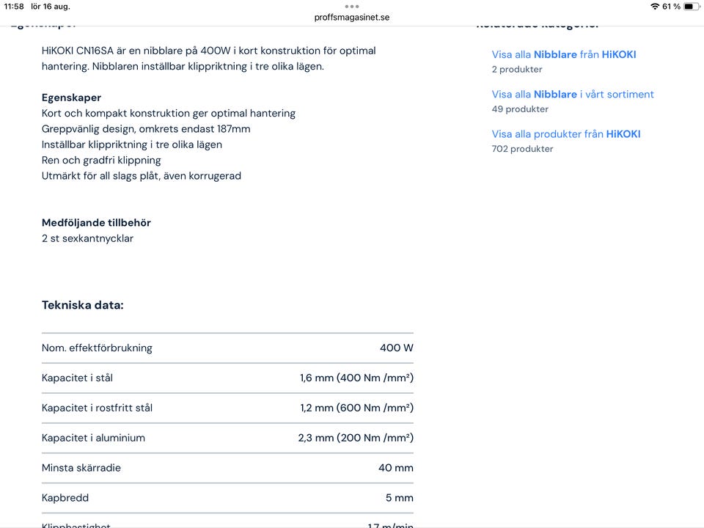Viewport: 704px width, 528px height.
Task: Click the '702 produkter' count text
Action: [522, 149]
